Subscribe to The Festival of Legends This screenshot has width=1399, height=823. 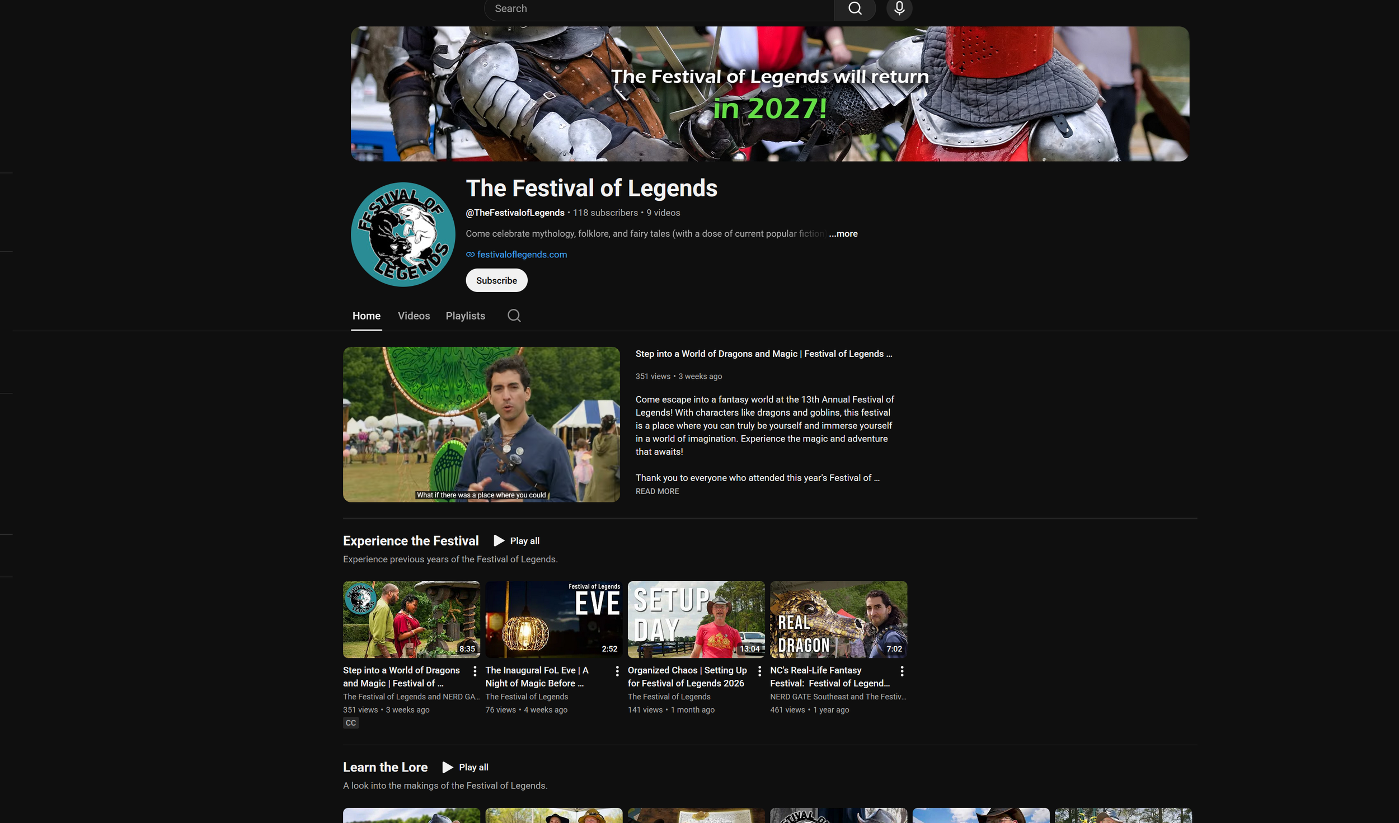496,280
